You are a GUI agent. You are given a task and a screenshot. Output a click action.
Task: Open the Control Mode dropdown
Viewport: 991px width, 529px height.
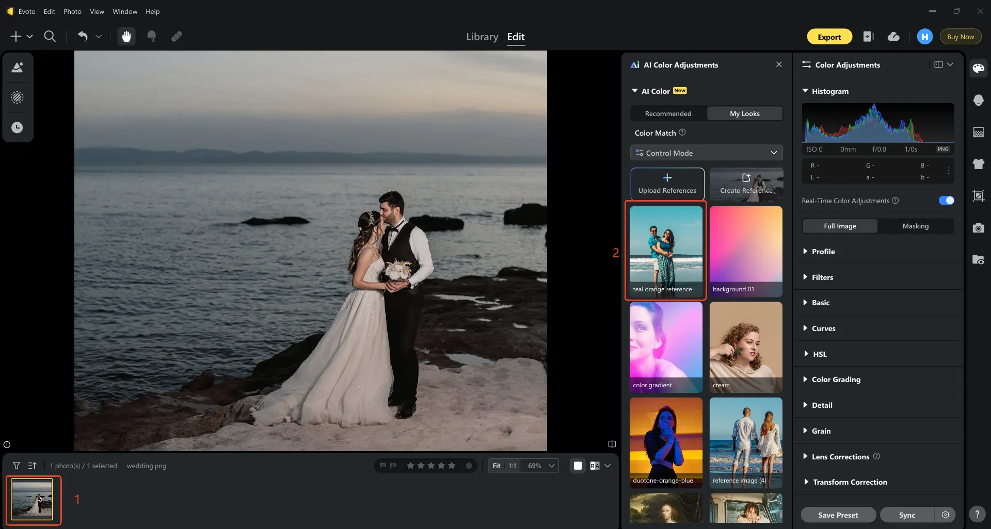point(706,153)
